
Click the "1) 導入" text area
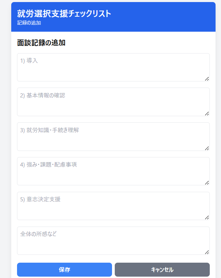(113, 67)
